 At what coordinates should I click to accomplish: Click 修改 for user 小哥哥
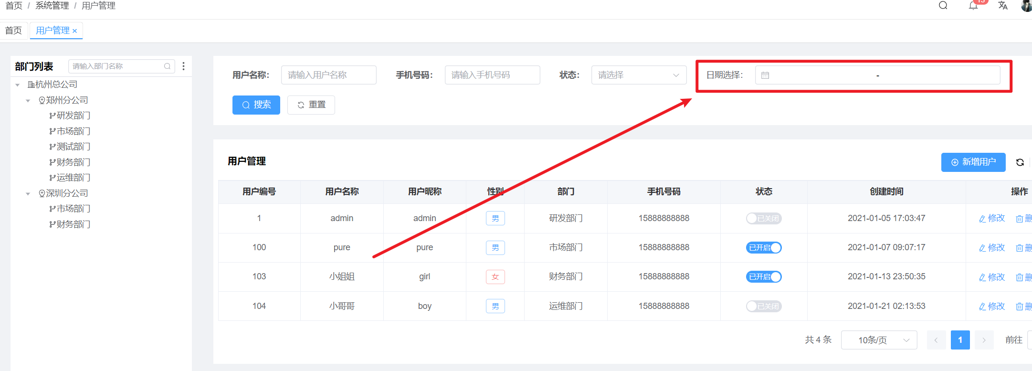[x=992, y=307]
